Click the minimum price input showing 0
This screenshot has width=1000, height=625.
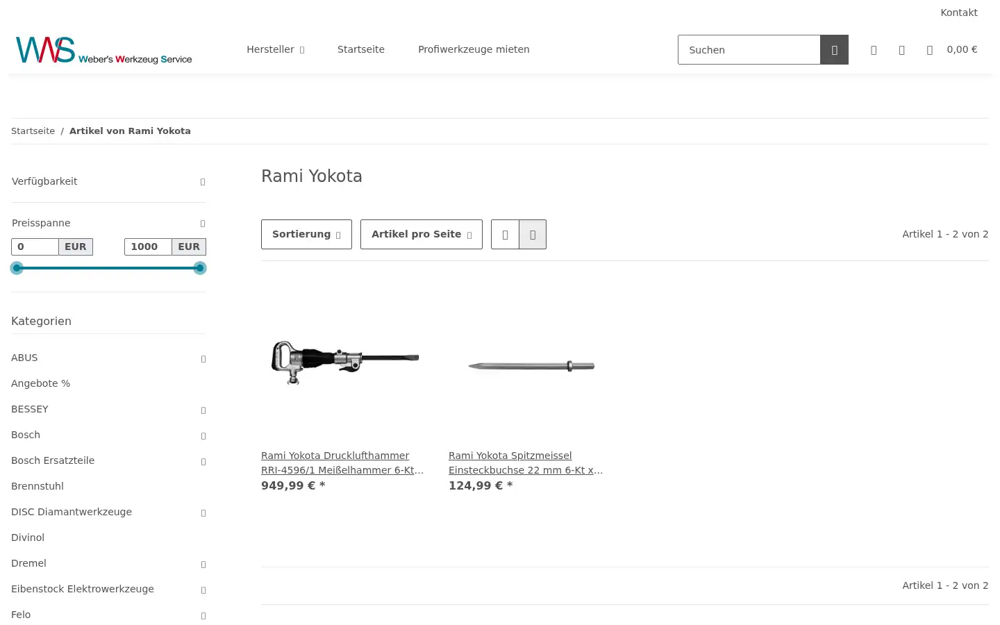pos(35,247)
